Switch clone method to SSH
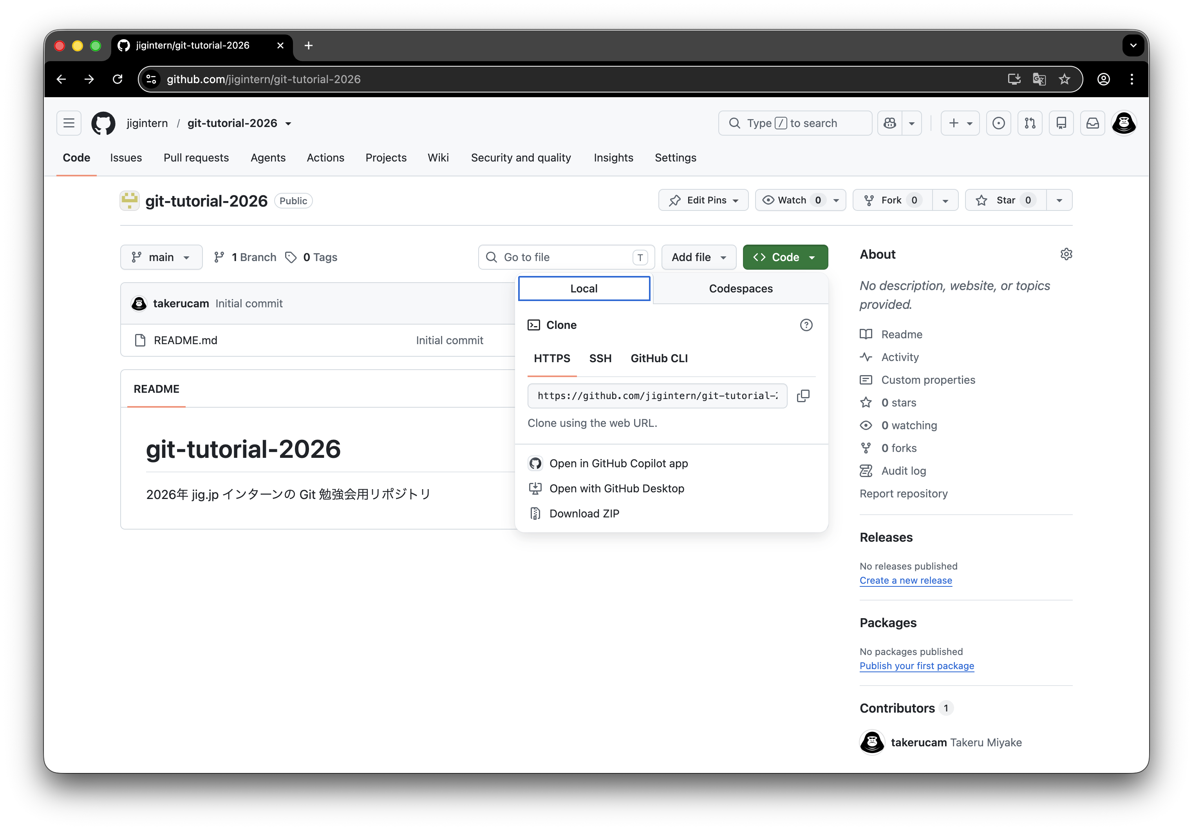Screen dimensions: 1193x831 pos(600,358)
